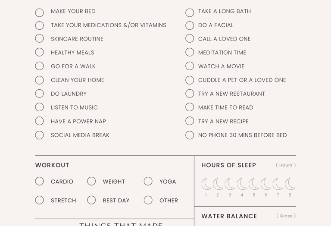
Task: Click the first moon icon for sleep
Action: pyautogui.click(x=206, y=184)
